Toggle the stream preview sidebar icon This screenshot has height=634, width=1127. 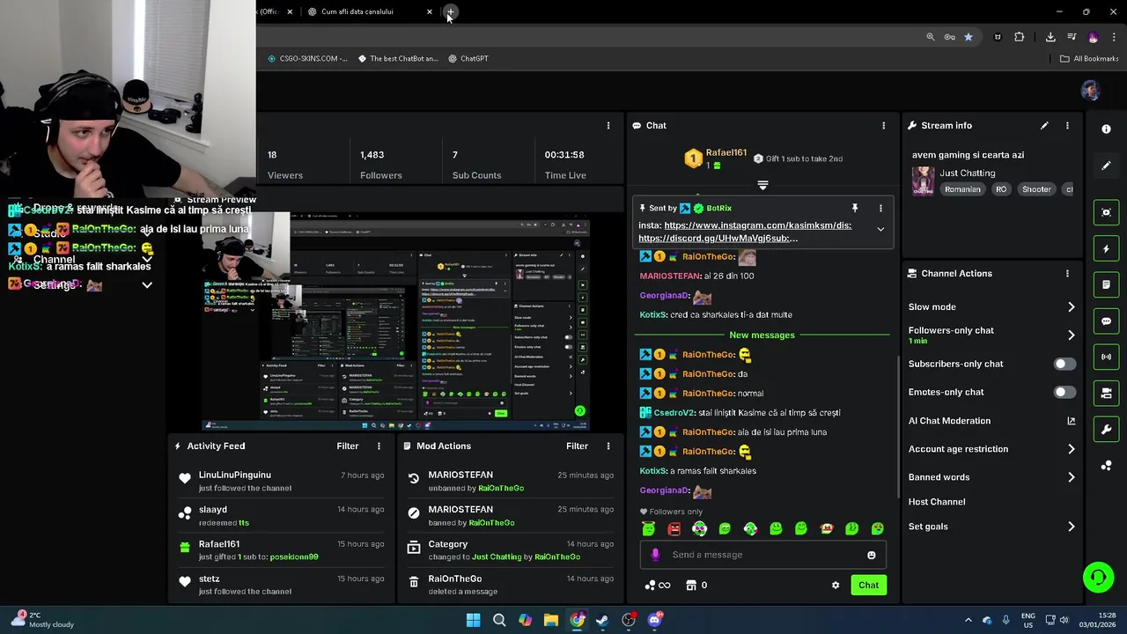(x=1107, y=212)
